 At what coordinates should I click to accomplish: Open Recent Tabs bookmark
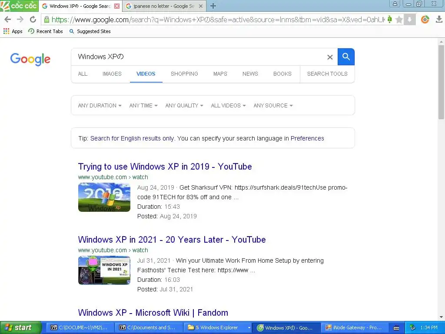coord(45,31)
